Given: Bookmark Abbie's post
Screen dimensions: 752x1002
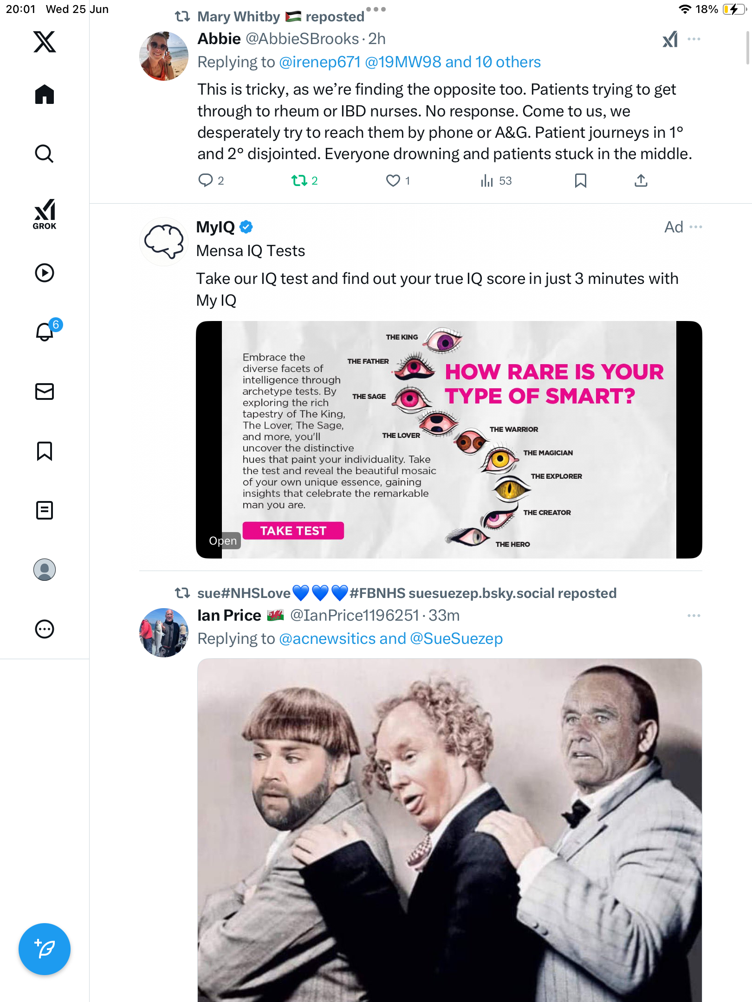Looking at the screenshot, I should click(x=580, y=180).
